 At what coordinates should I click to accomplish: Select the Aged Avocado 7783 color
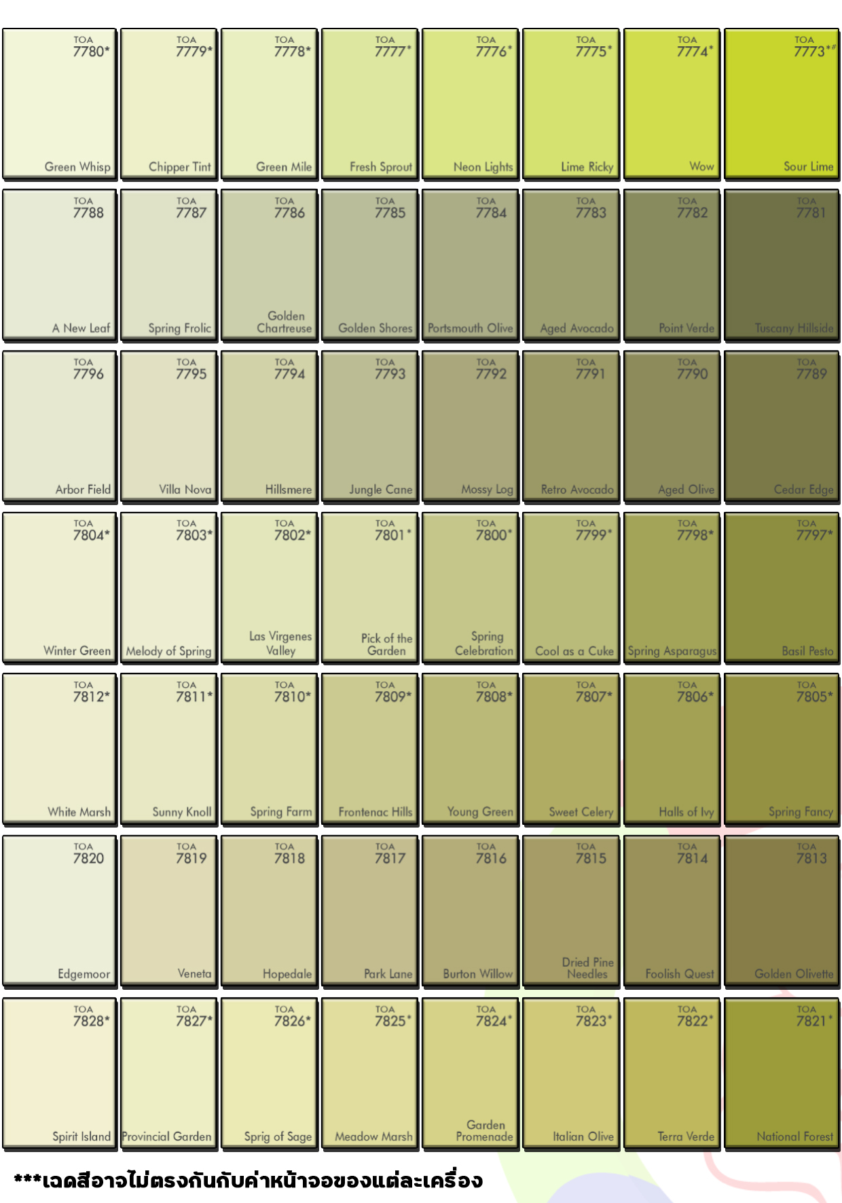tap(570, 265)
